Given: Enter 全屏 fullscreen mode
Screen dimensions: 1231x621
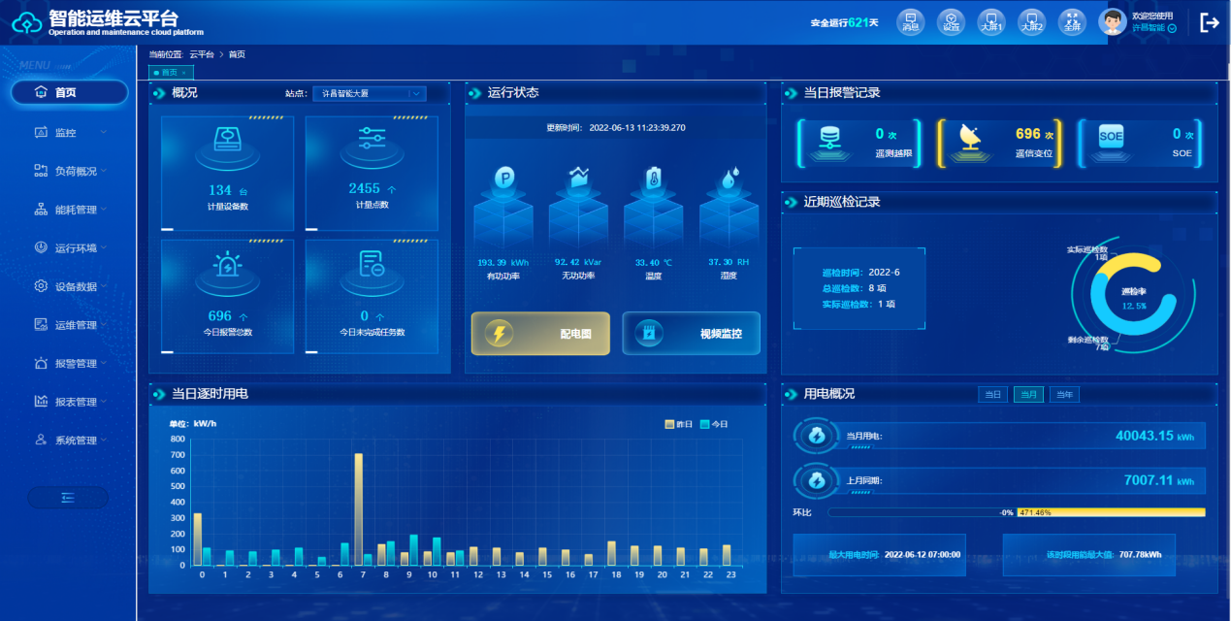Looking at the screenshot, I should coord(1071,21).
